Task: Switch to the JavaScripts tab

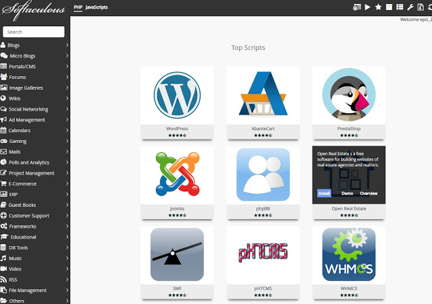Action: tap(97, 7)
